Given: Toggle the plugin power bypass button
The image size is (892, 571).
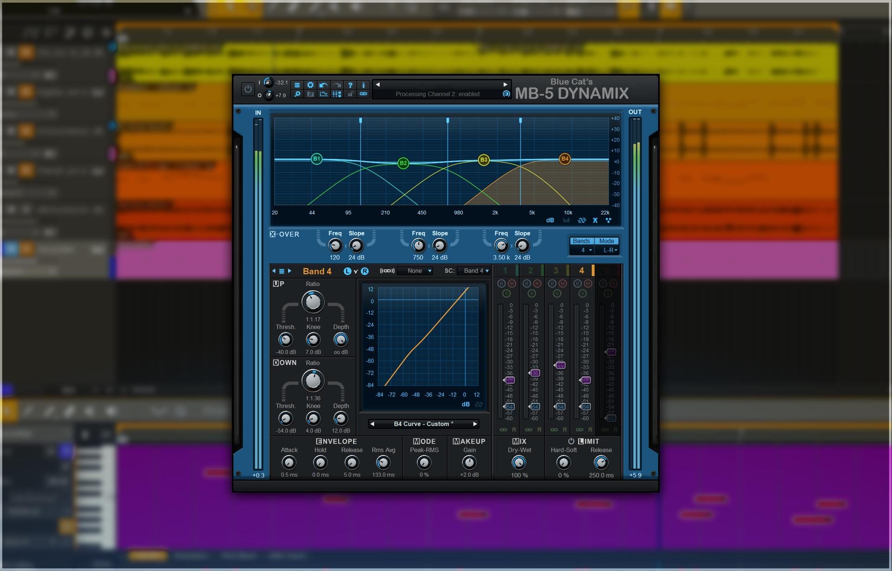Looking at the screenshot, I should click(248, 89).
